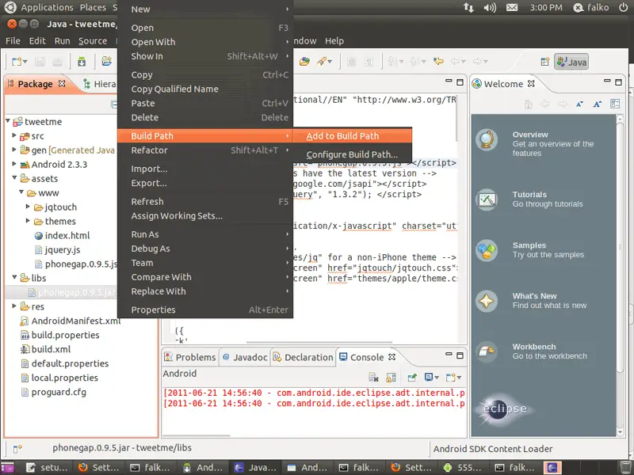Click the Pin Console icon
The image size is (634, 475).
(412, 378)
